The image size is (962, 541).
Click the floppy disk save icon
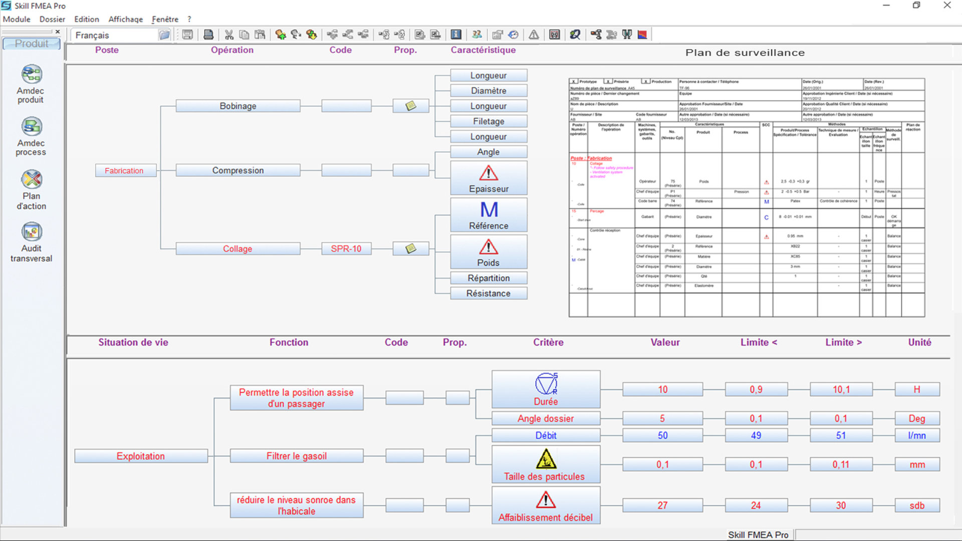(x=187, y=35)
